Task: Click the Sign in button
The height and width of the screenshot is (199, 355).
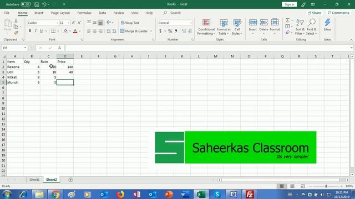Action: coord(290,4)
